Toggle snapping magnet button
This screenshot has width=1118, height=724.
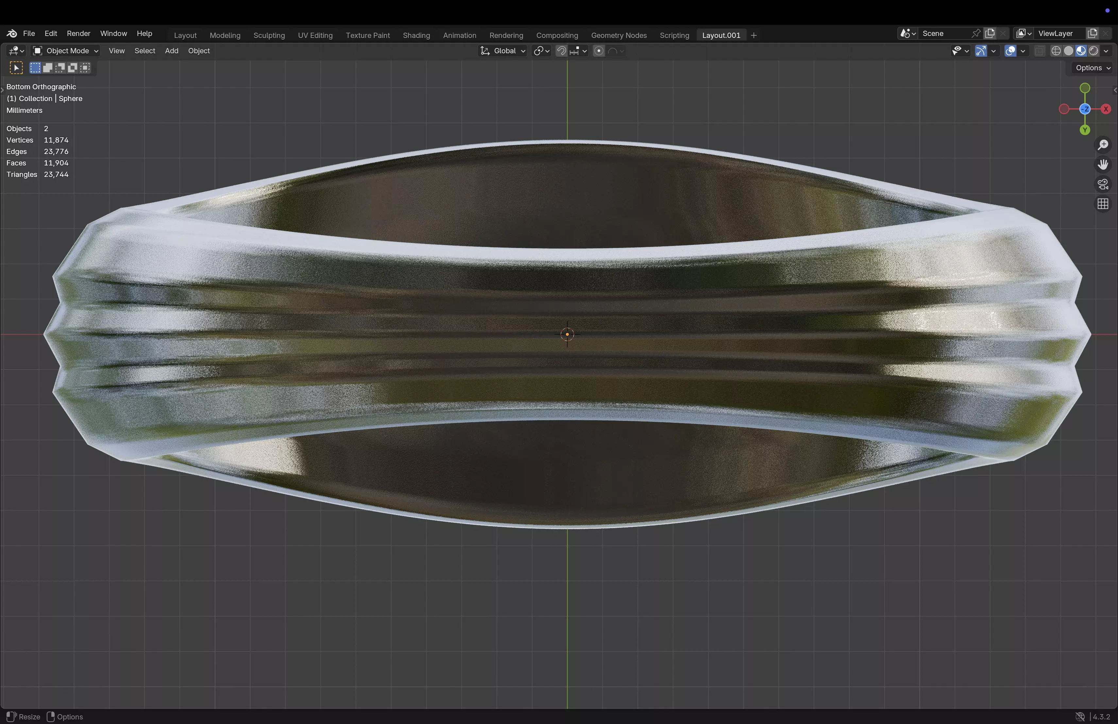pyautogui.click(x=561, y=51)
